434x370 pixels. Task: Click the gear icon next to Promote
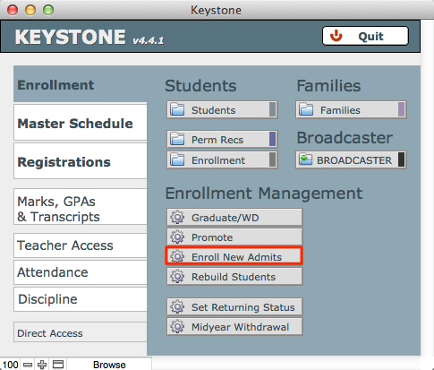click(x=177, y=237)
